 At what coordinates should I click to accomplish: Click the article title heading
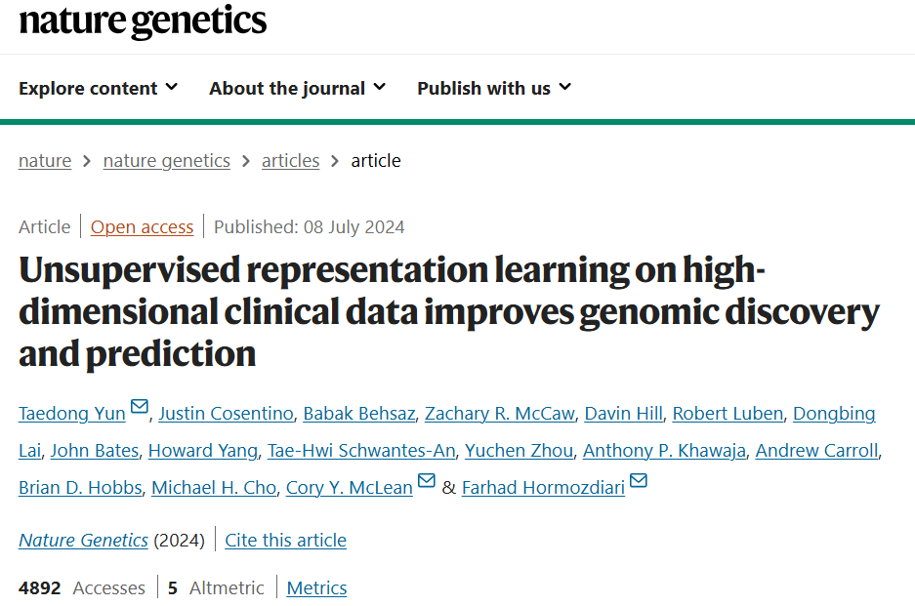tap(449, 312)
